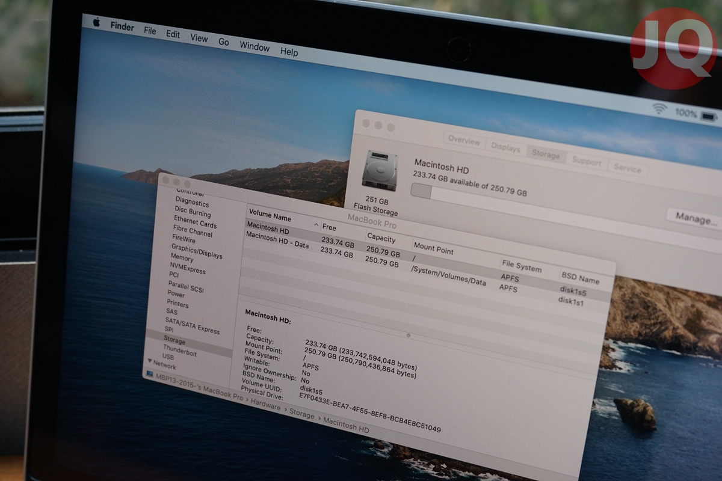Select SATA/SATA Express in the sidebar
Image resolution: width=722 pixels, height=481 pixels.
(193, 325)
